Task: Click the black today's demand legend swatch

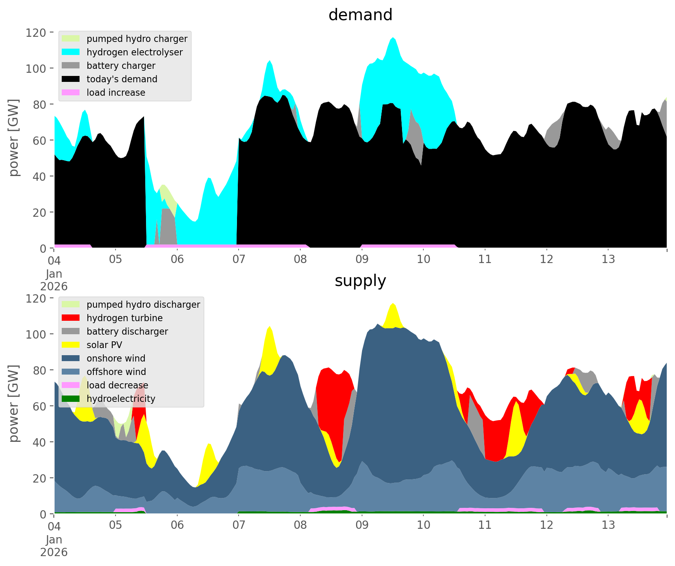Action: (71, 79)
